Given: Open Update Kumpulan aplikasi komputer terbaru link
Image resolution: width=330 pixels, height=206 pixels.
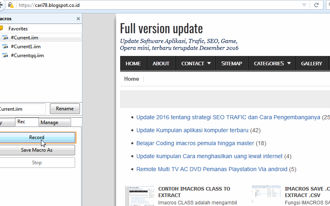Looking at the screenshot, I should 192,130.
